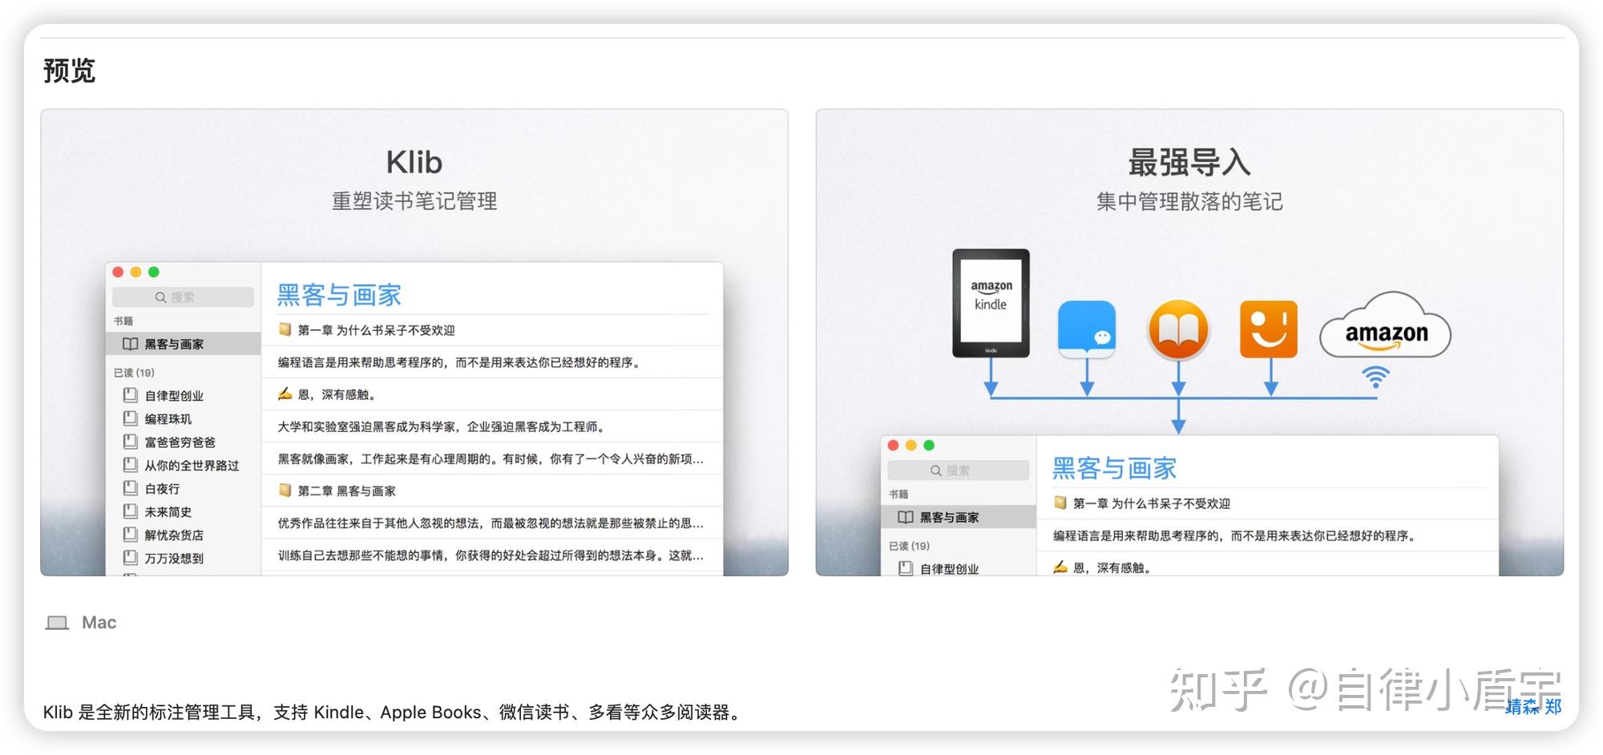Click the Amazon Kindle device icon
The width and height of the screenshot is (1603, 755).
(991, 303)
